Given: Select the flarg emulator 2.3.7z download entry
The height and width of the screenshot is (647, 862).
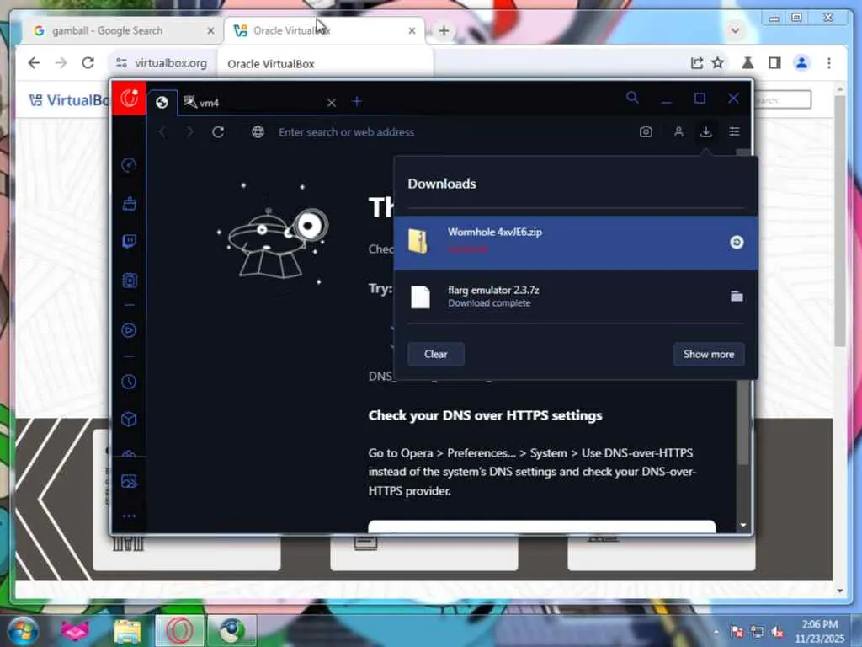Looking at the screenshot, I should 576,297.
